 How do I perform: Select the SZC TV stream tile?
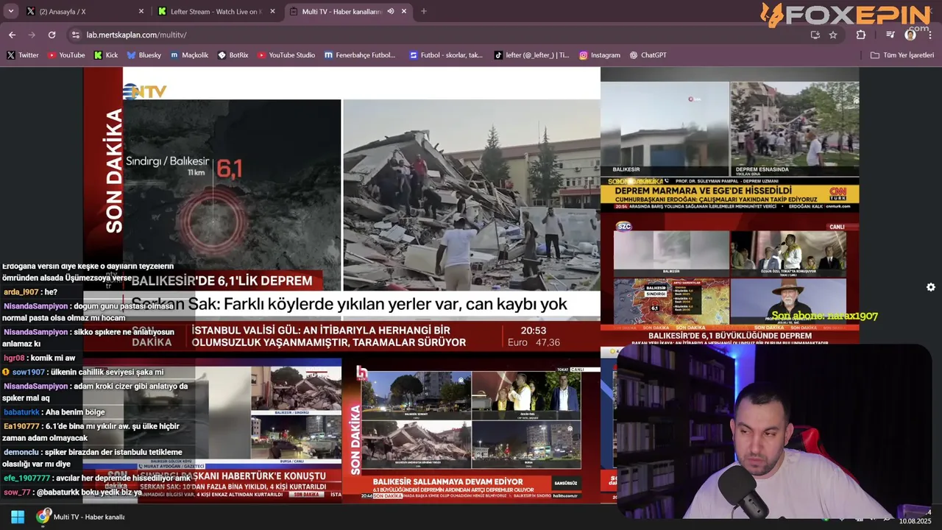point(729,280)
